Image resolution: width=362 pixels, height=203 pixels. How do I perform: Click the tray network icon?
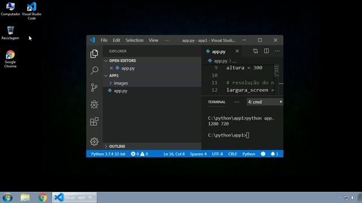[x=346, y=198]
